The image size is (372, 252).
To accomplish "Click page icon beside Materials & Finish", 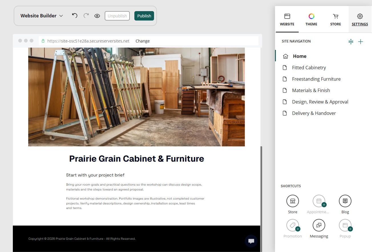I will point(284,90).
